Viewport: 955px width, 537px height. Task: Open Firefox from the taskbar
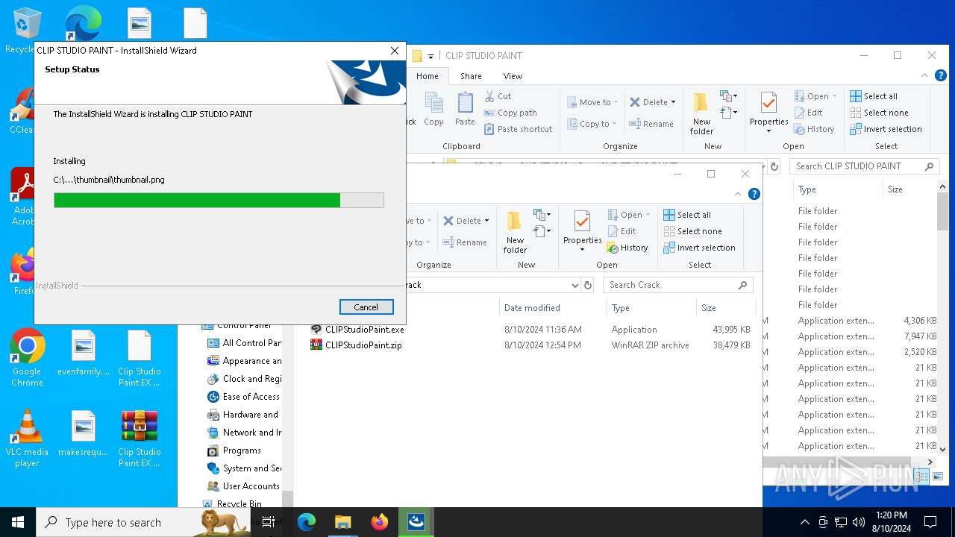[380, 522]
